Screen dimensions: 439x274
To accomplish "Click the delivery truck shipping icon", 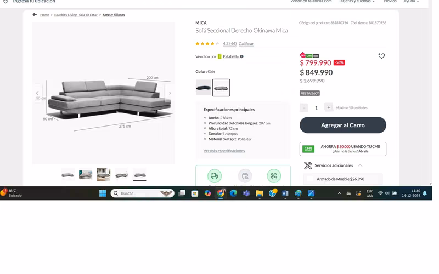I will pyautogui.click(x=215, y=175).
